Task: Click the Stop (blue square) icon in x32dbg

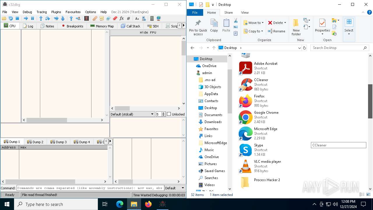Action: click(17, 18)
